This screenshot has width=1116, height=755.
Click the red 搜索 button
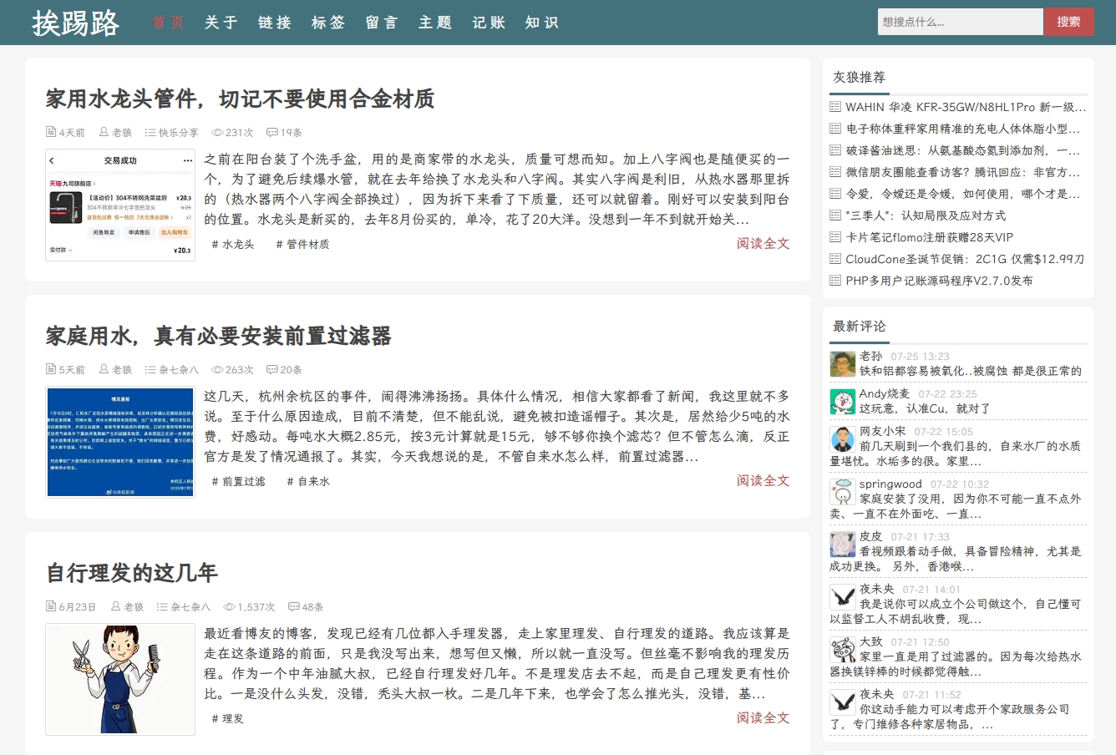1068,21
